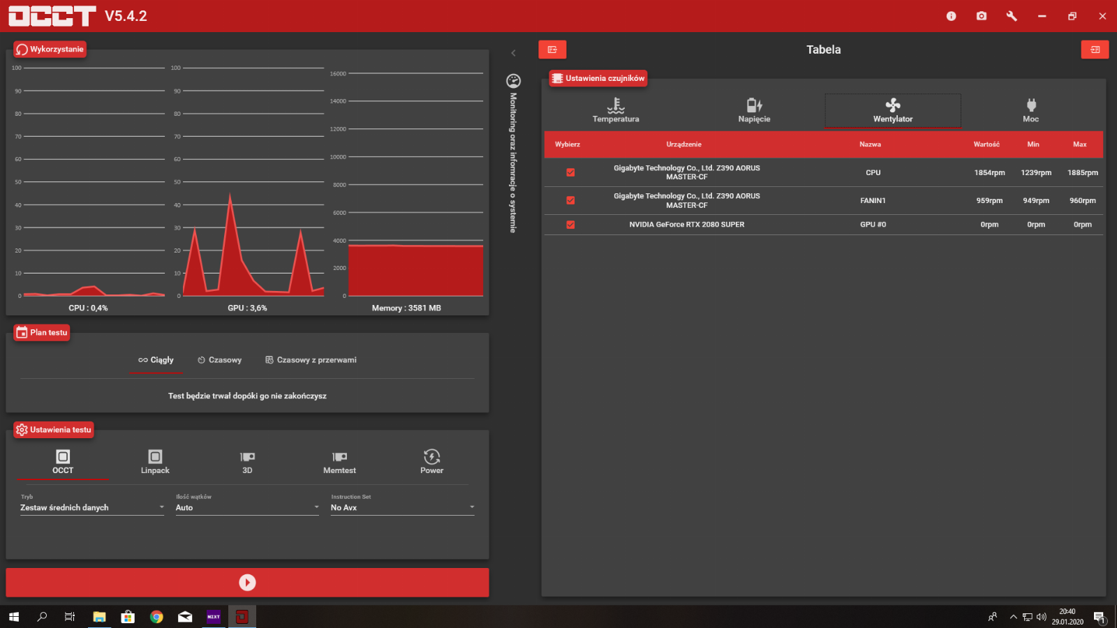Sort table by Nazwa column header
The image size is (1117, 628).
[x=870, y=144]
